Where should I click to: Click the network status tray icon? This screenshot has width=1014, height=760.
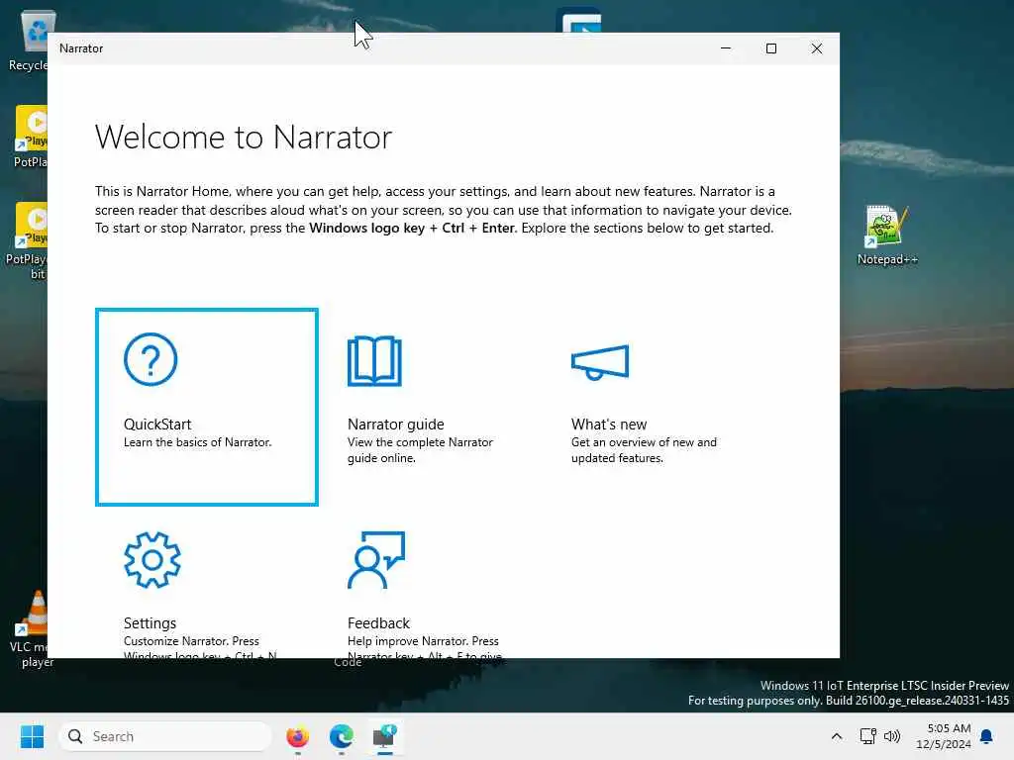(867, 736)
